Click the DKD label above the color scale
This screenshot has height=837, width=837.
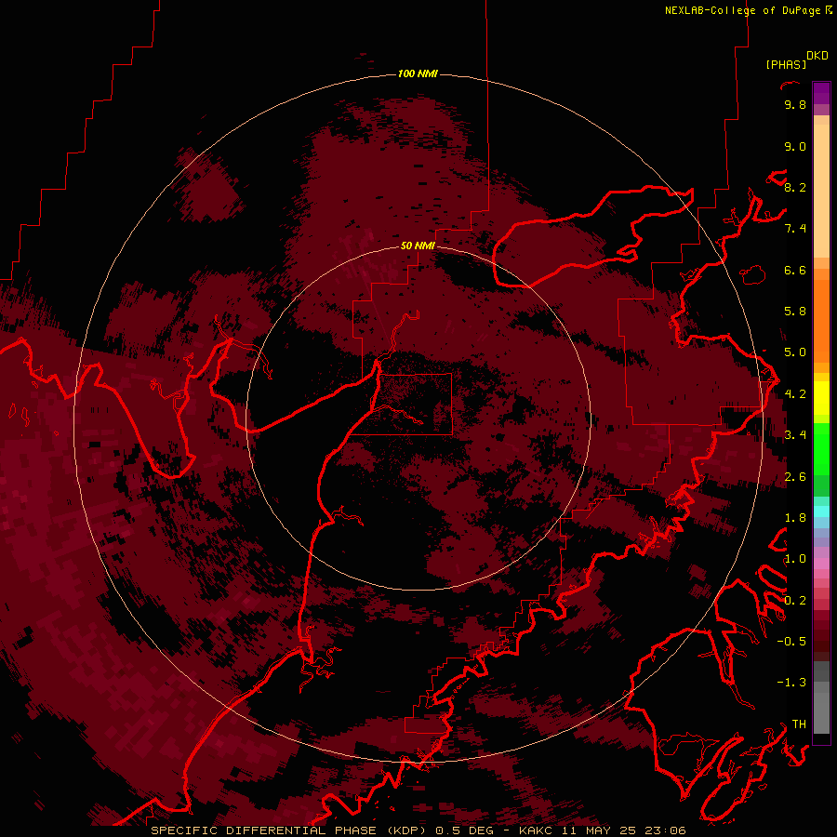[x=817, y=56]
